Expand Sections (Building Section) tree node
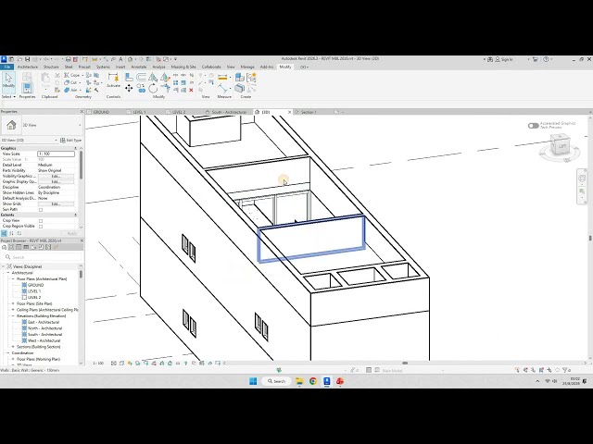Screen dimensions: 593x444 (13, 347)
